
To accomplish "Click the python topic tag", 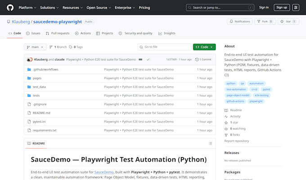I will (231, 83).
